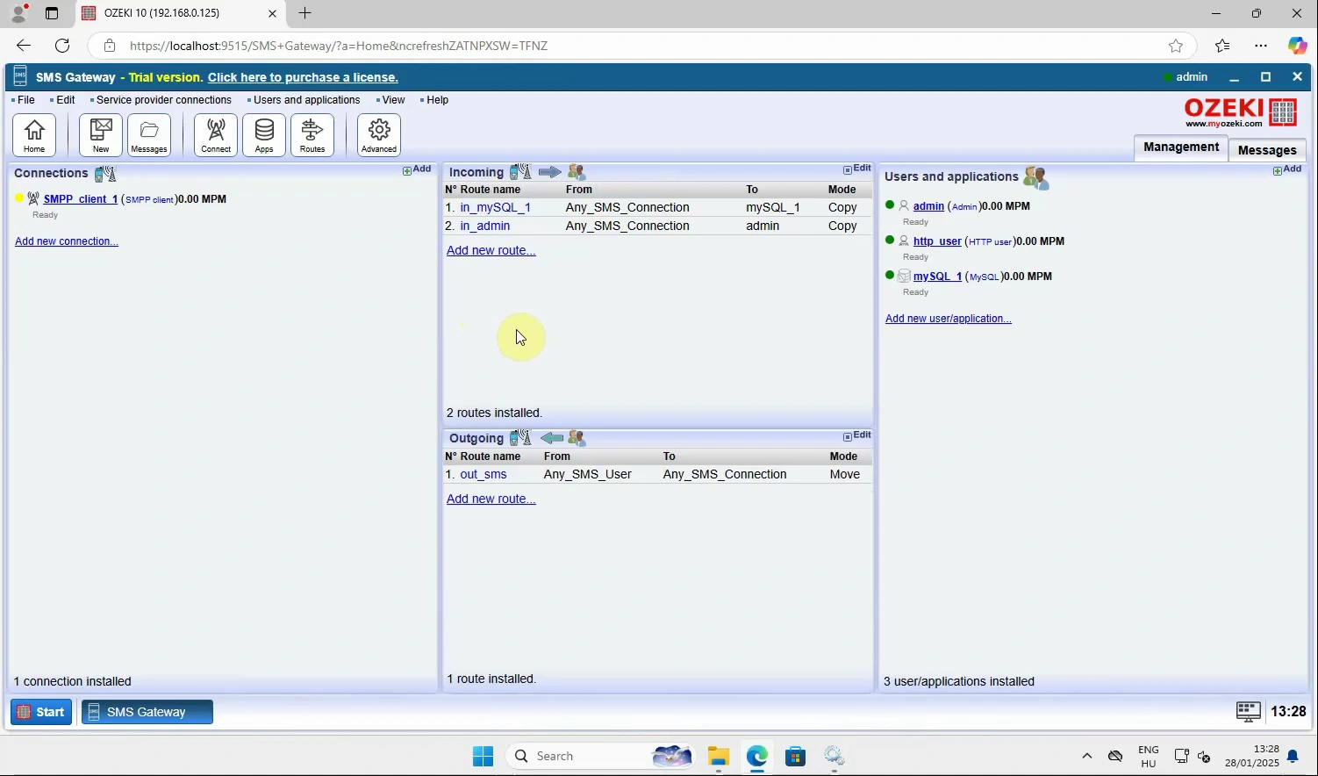Click the Ozeki Start button

tap(41, 712)
